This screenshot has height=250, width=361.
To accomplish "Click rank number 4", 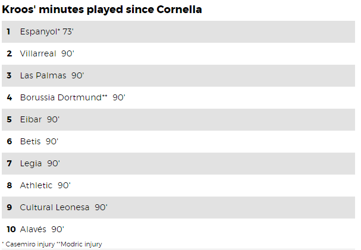I will (x=9, y=97).
